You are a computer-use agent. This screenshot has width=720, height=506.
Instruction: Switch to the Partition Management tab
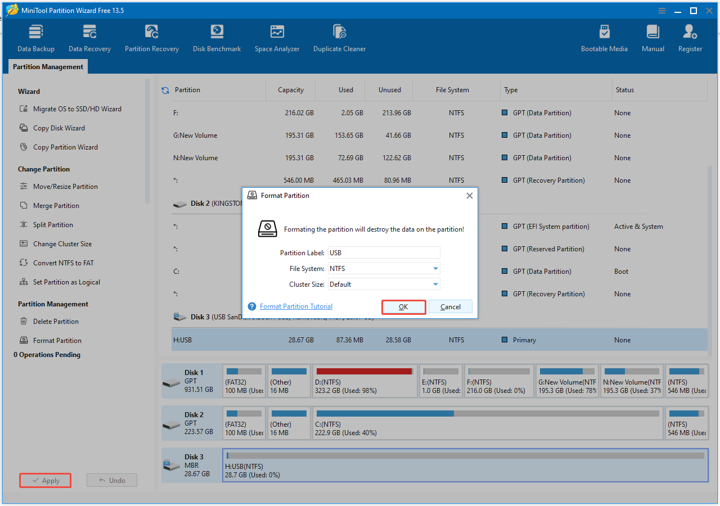tap(48, 66)
